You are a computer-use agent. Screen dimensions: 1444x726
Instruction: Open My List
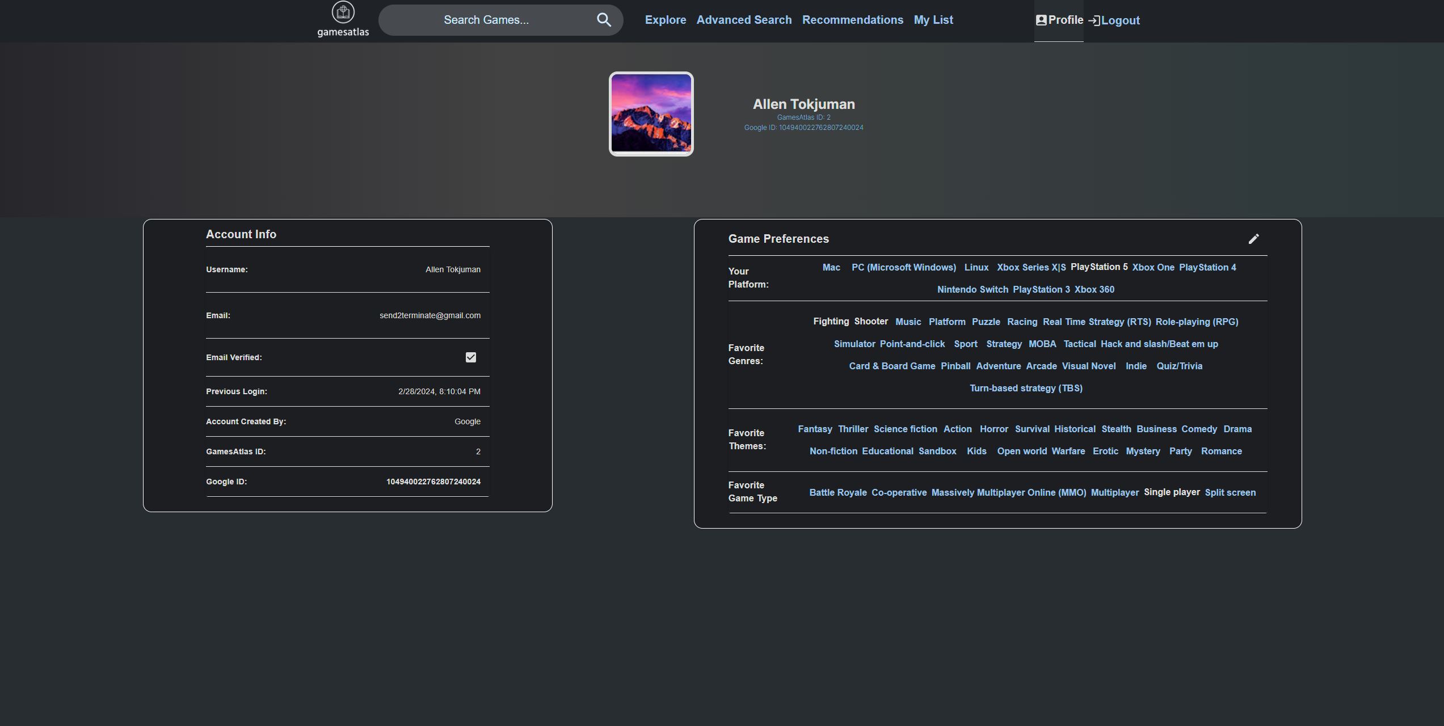[x=933, y=20]
